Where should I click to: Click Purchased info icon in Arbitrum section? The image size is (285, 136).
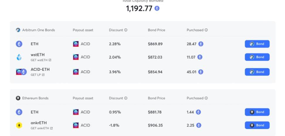coord(206,30)
